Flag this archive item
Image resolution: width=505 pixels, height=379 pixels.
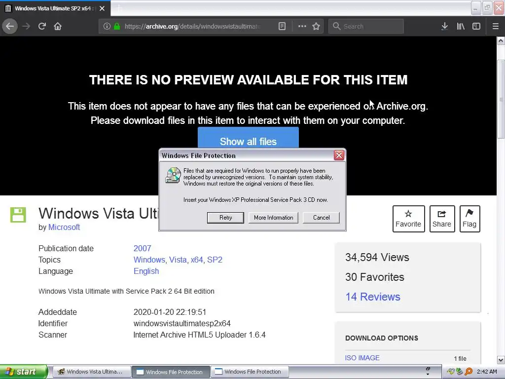pos(469,219)
